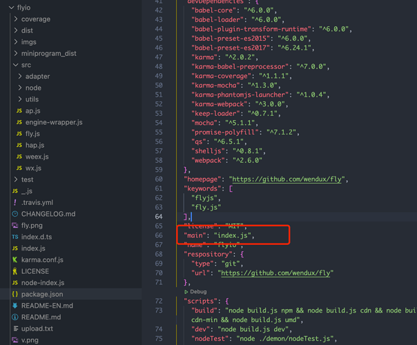417x345 pixels.
Task: Open upload.txt file
Action: click(37, 328)
